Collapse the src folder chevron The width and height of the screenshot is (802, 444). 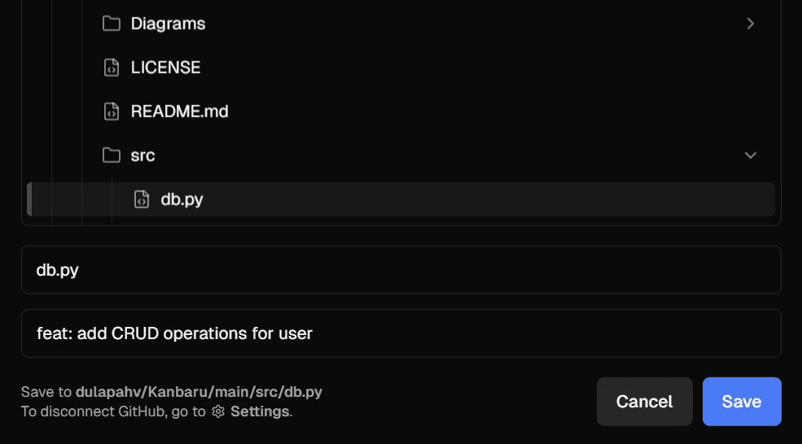(x=751, y=155)
